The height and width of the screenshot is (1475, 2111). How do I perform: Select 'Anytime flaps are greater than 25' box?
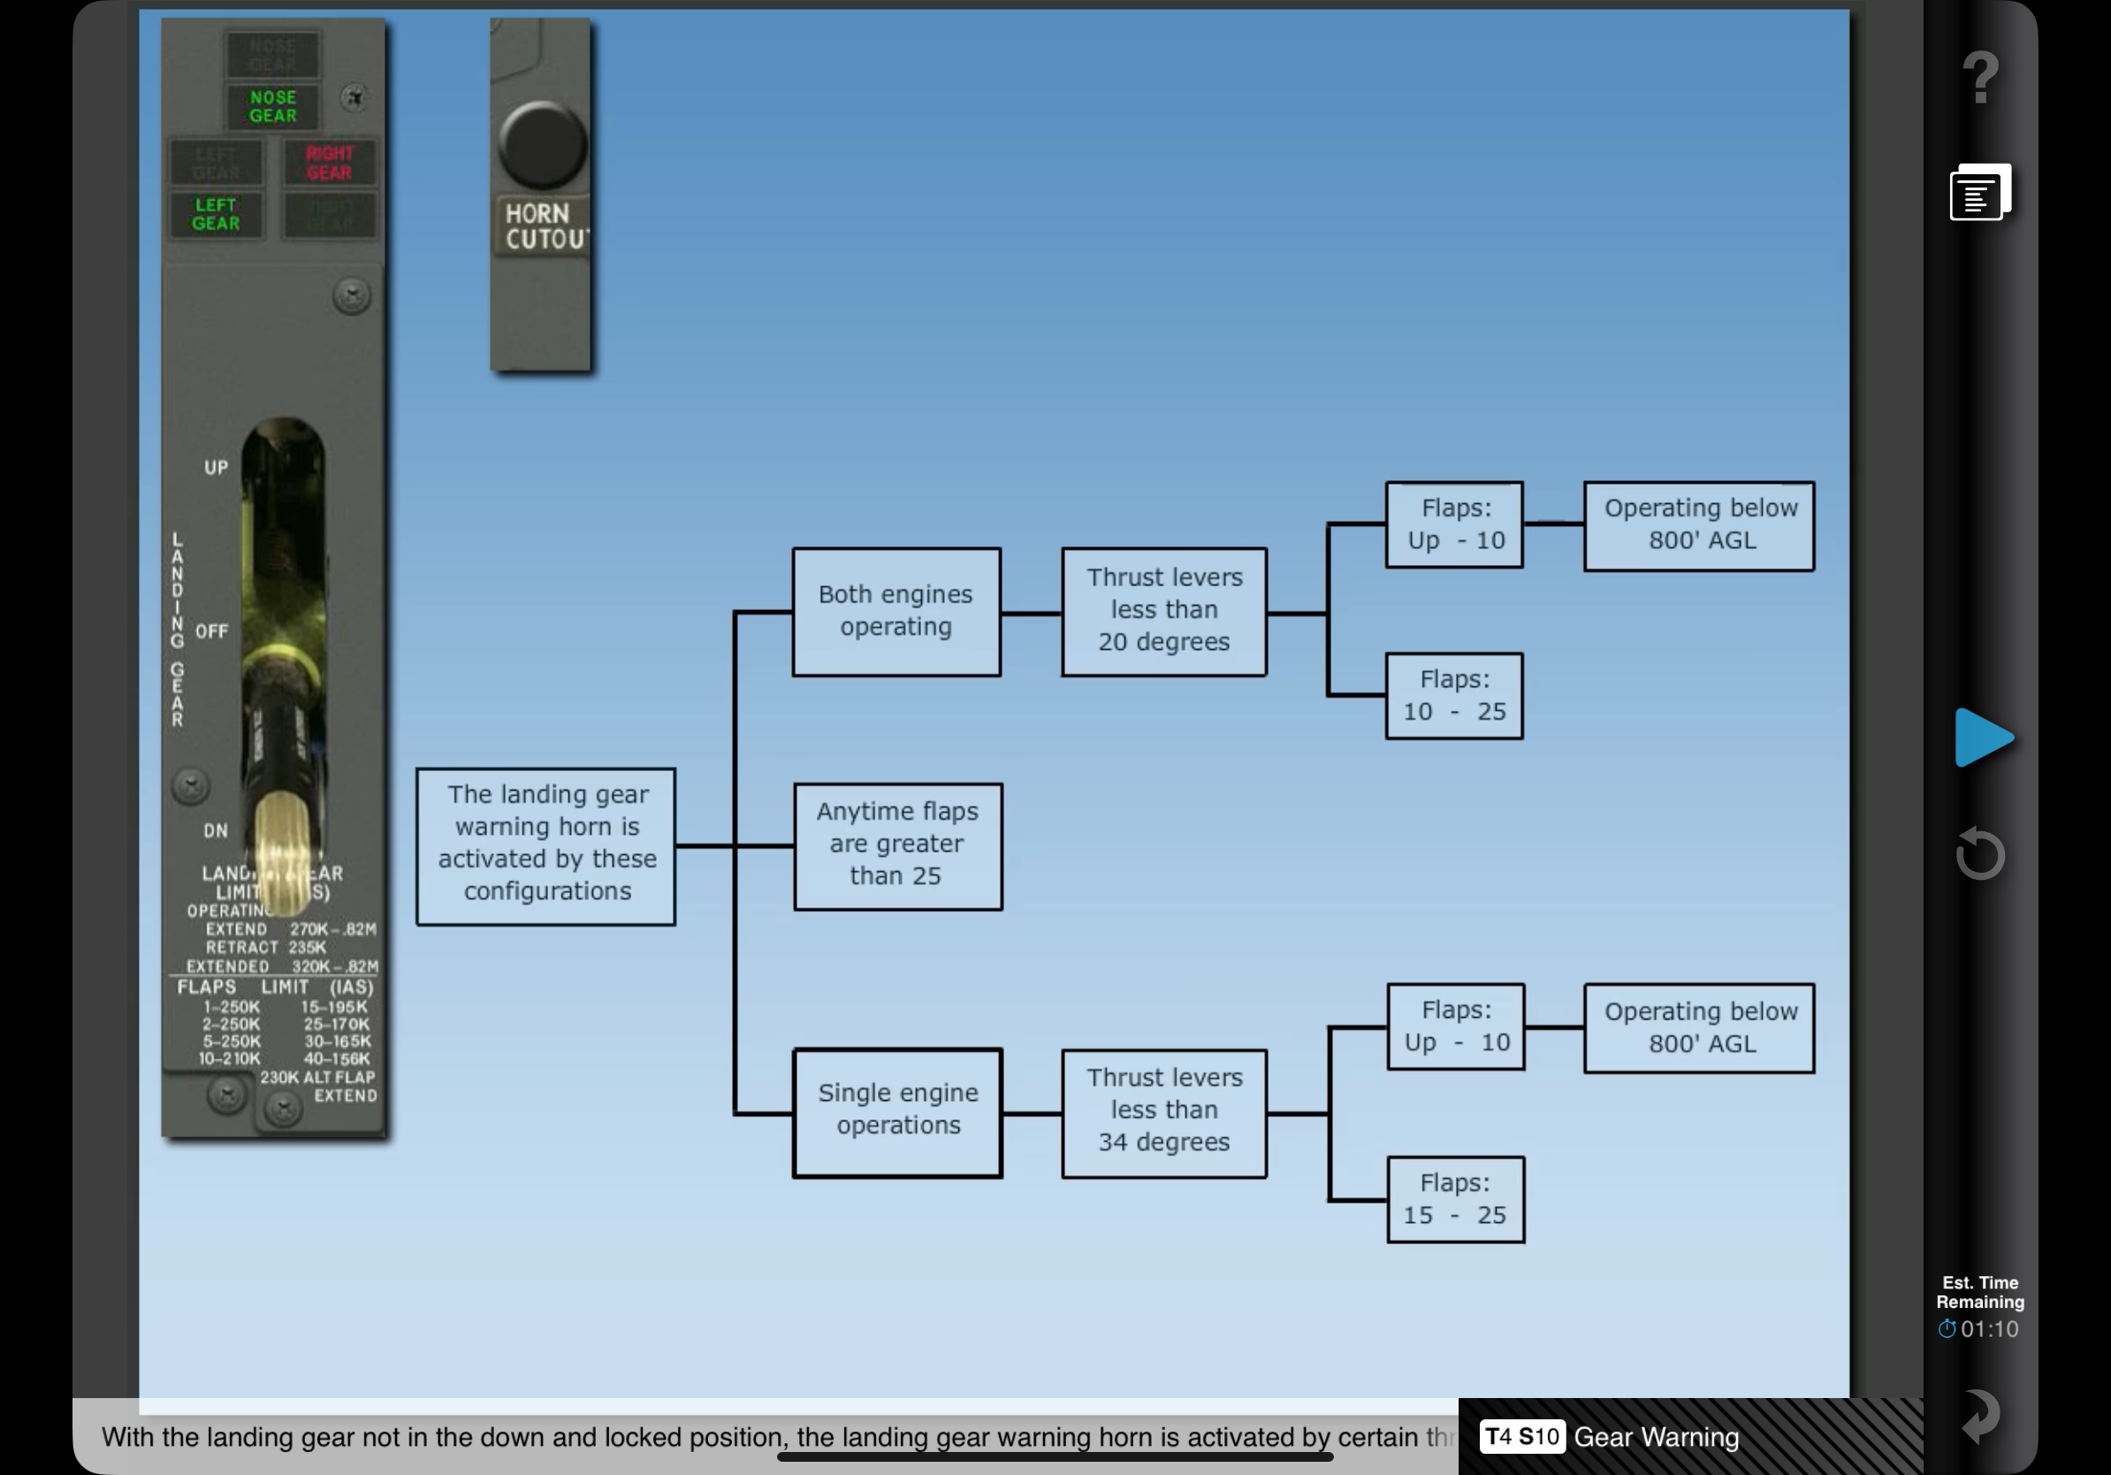point(897,845)
